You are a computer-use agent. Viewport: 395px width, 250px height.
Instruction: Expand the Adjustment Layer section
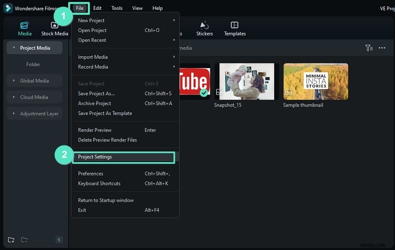(14, 113)
